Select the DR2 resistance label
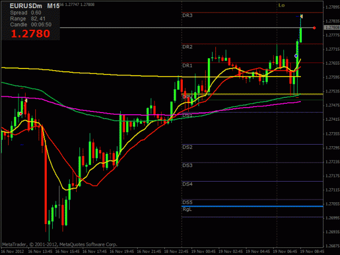Screen dimensions: 340x255 pyautogui.click(x=187, y=47)
